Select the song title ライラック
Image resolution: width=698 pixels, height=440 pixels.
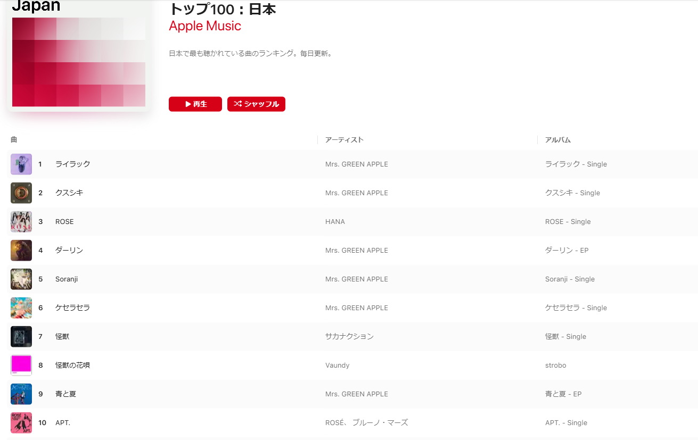[73, 164]
